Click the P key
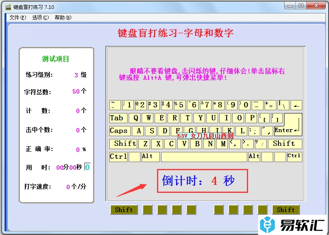The image size is (329, 235). pos(251,118)
